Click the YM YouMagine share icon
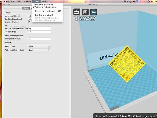This screenshot has height=118, width=157. coord(94,12)
